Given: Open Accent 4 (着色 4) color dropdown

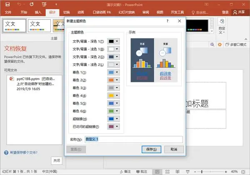Looking at the screenshot, I should tap(113, 96).
